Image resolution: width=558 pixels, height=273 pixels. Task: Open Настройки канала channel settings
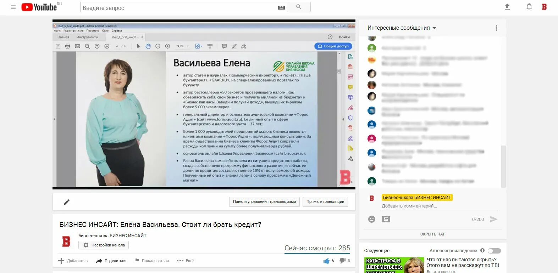tap(104, 245)
